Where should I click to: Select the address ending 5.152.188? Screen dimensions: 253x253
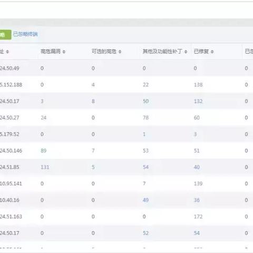(x=11, y=85)
